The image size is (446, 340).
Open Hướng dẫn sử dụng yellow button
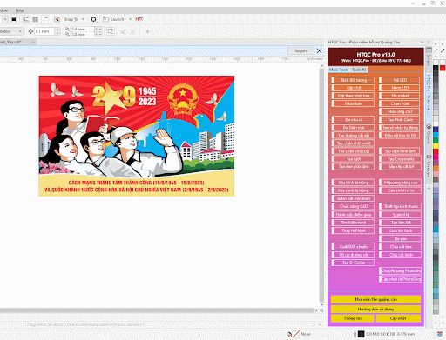tap(375, 309)
